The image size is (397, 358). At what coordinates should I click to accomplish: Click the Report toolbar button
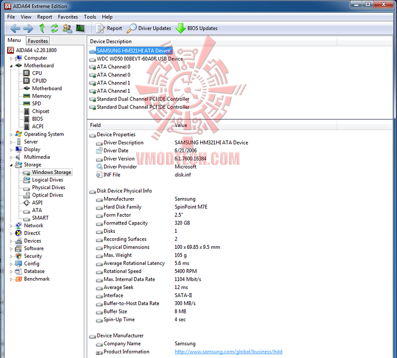point(109,28)
